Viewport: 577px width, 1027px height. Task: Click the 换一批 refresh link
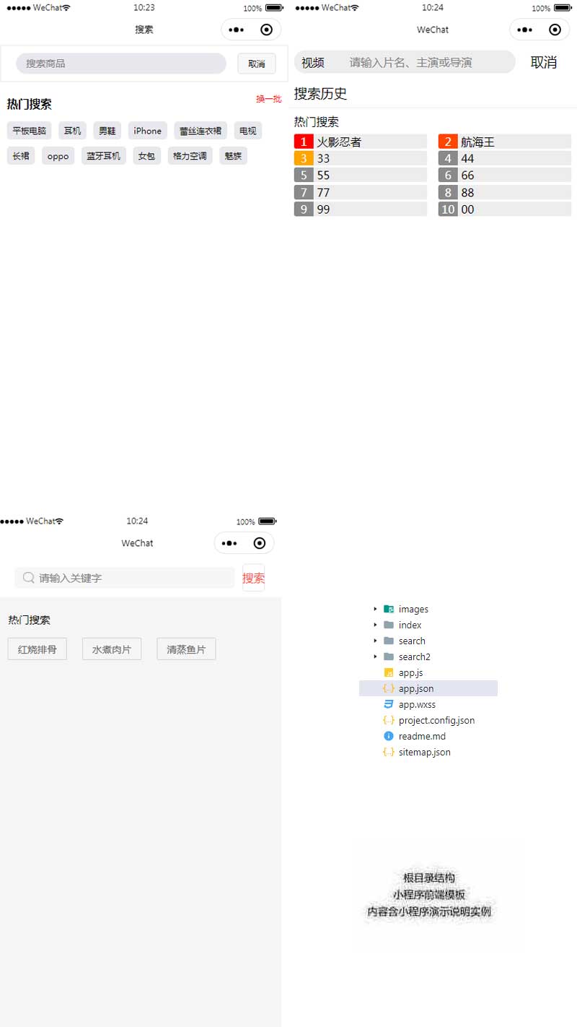(x=268, y=99)
